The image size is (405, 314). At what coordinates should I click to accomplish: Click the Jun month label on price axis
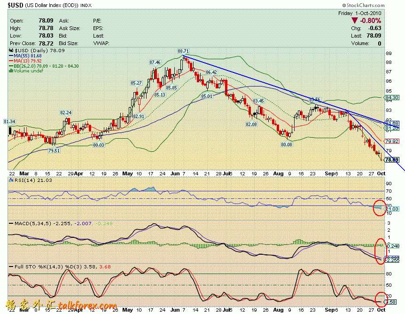175,173
